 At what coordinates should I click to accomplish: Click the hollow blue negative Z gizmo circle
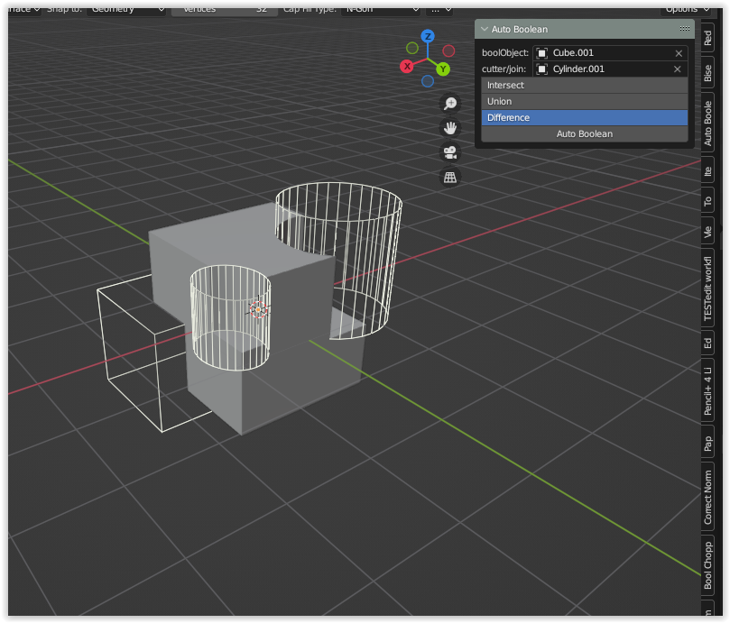(428, 81)
